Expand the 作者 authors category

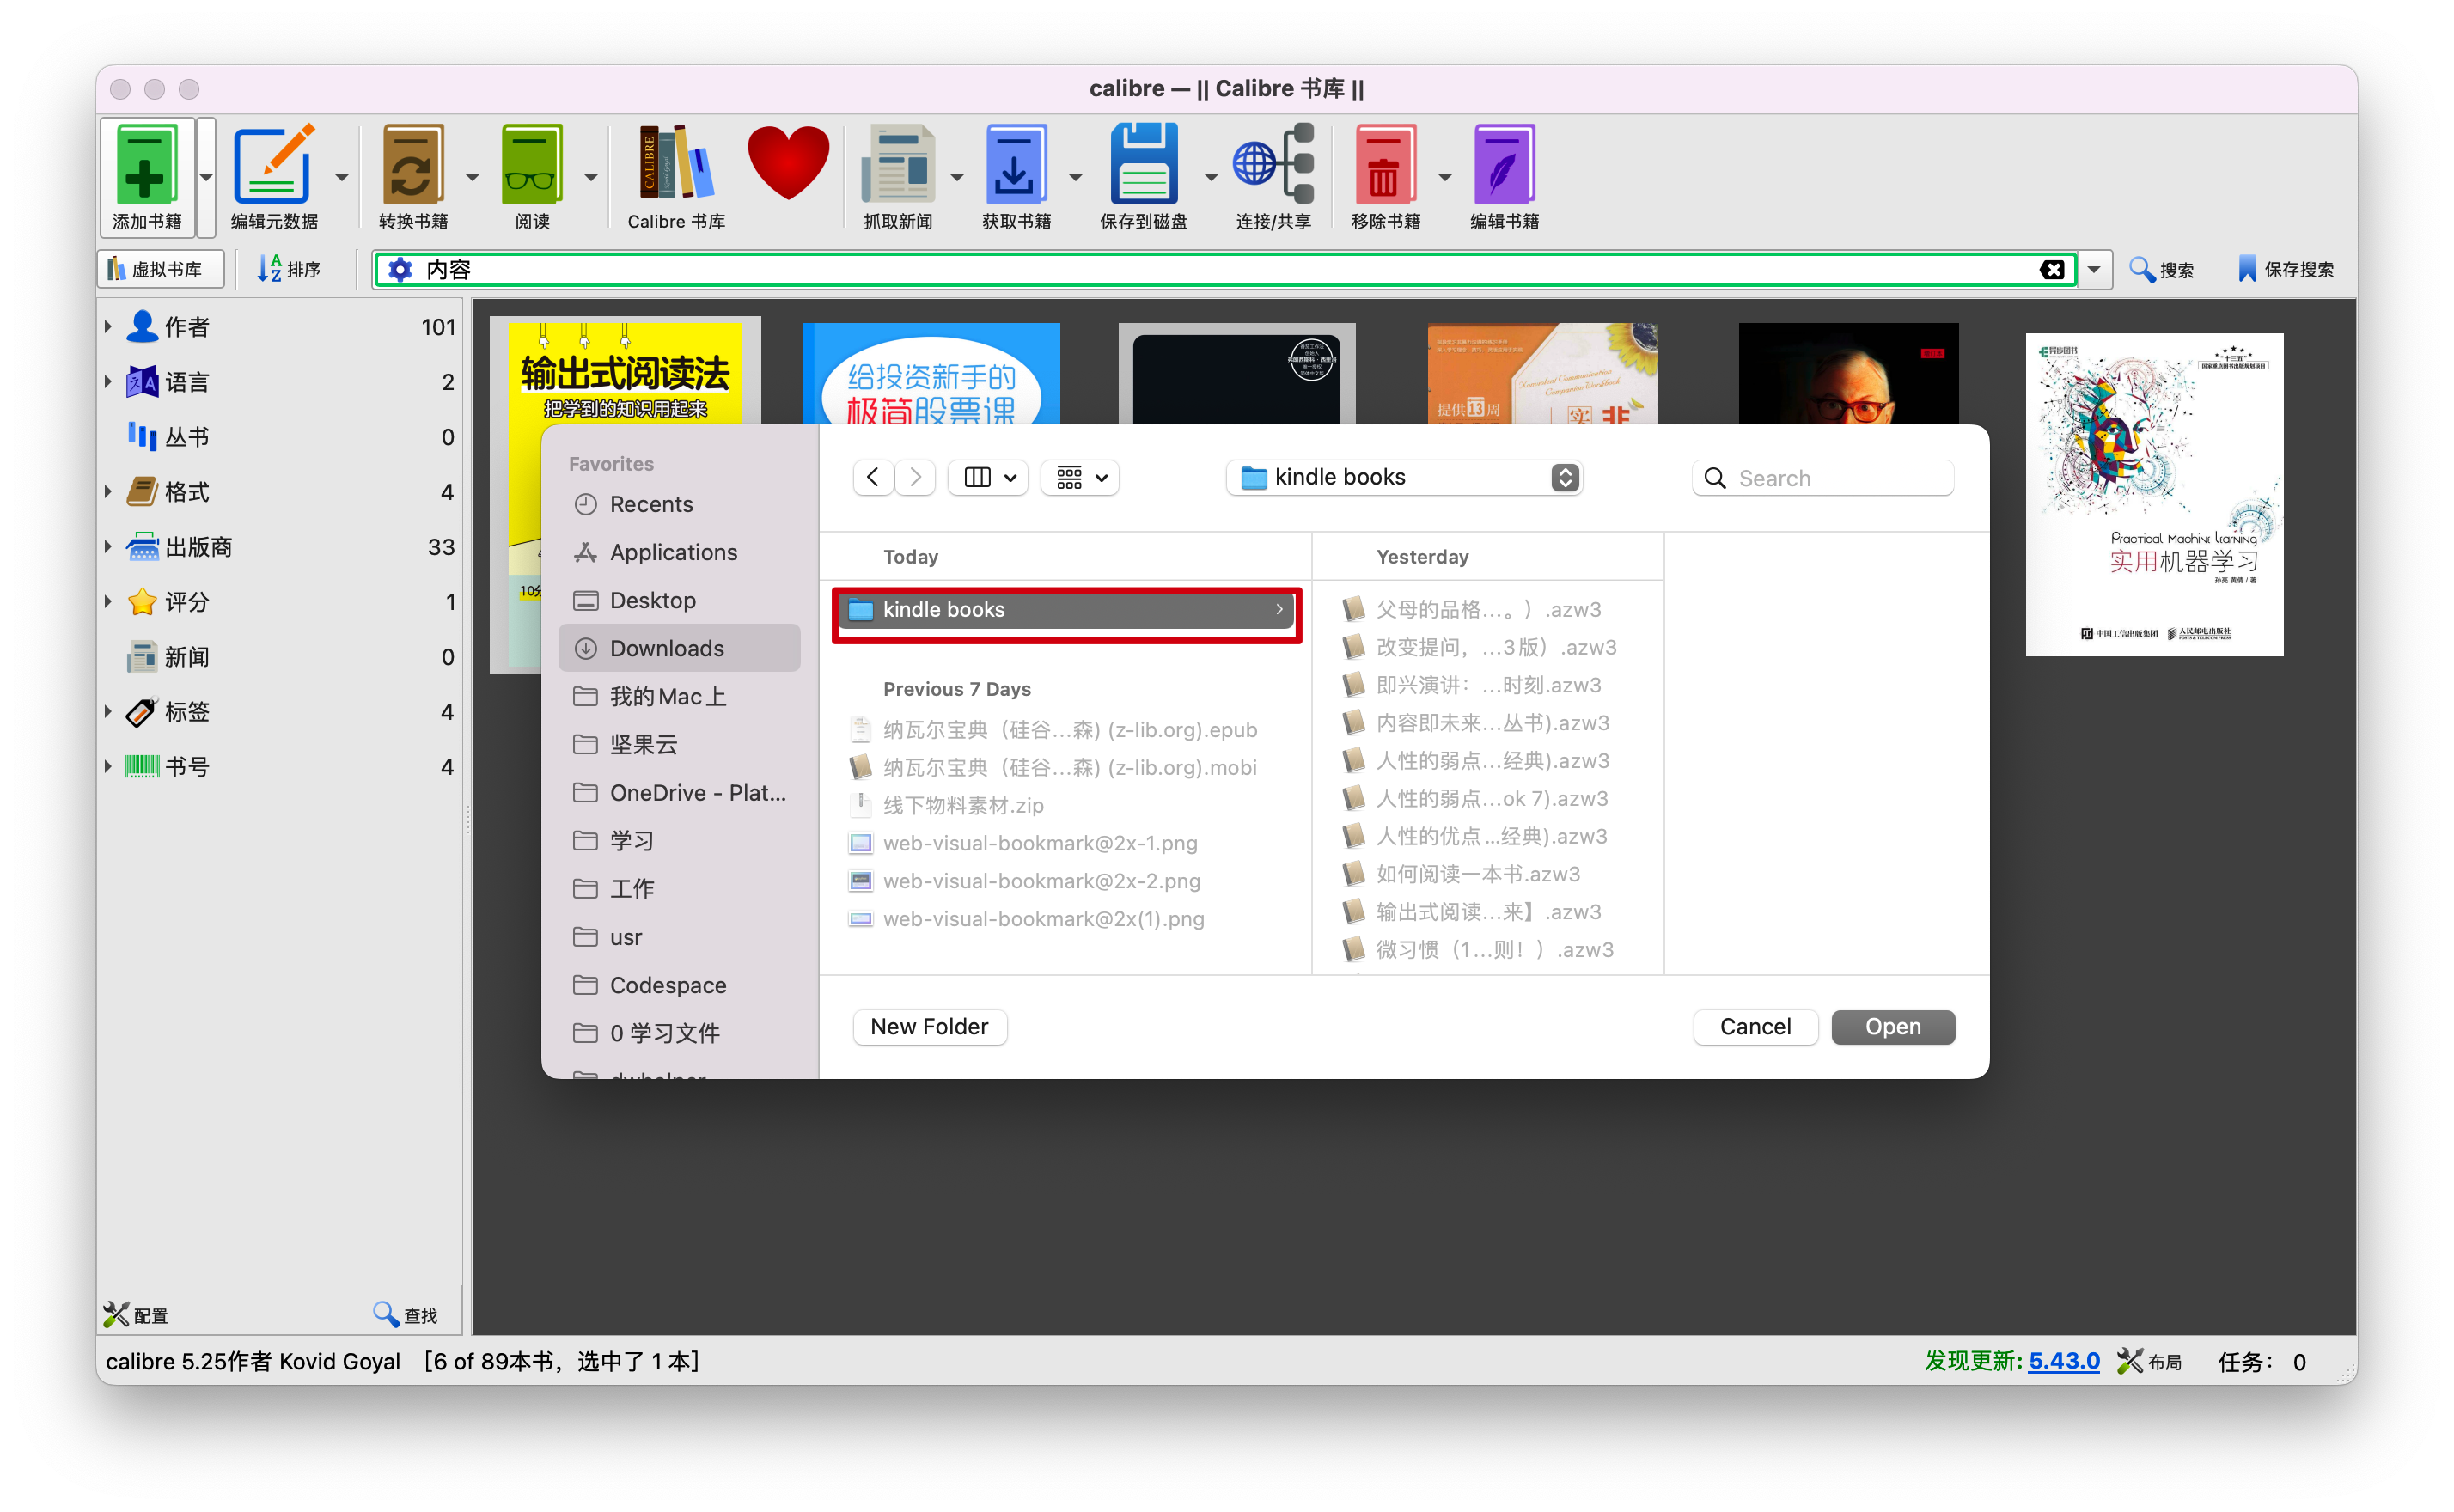[x=108, y=326]
